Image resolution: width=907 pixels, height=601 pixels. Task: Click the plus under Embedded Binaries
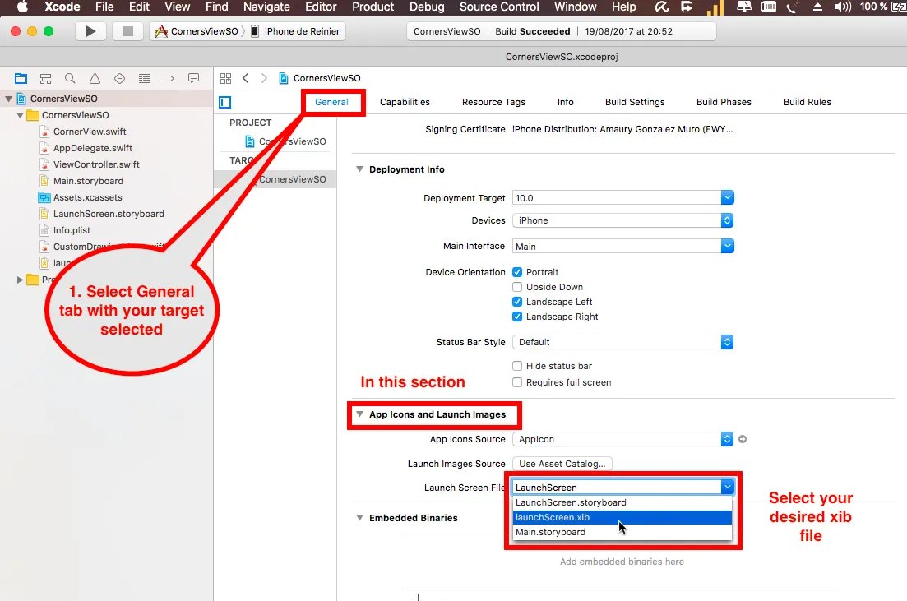tap(418, 597)
